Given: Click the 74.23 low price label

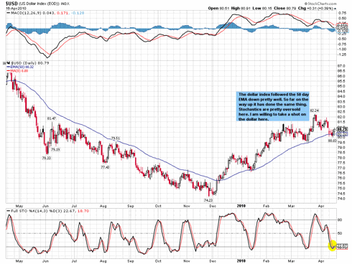Looking at the screenshot, I should click(208, 200).
